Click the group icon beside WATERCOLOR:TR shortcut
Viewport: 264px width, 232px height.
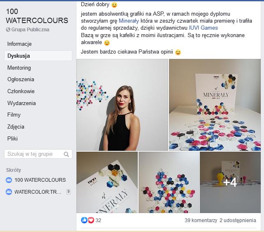[x=9, y=192]
